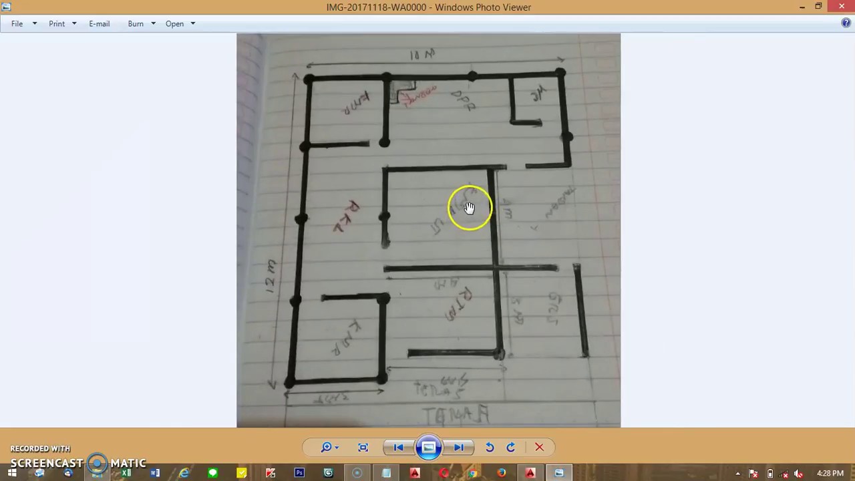The image size is (855, 481).
Task: Open the Help question mark icon
Action: click(x=846, y=23)
